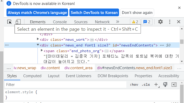Expand the news_work div node
Image resolution: width=184 pixels, height=103 pixels.
(x=38, y=39)
